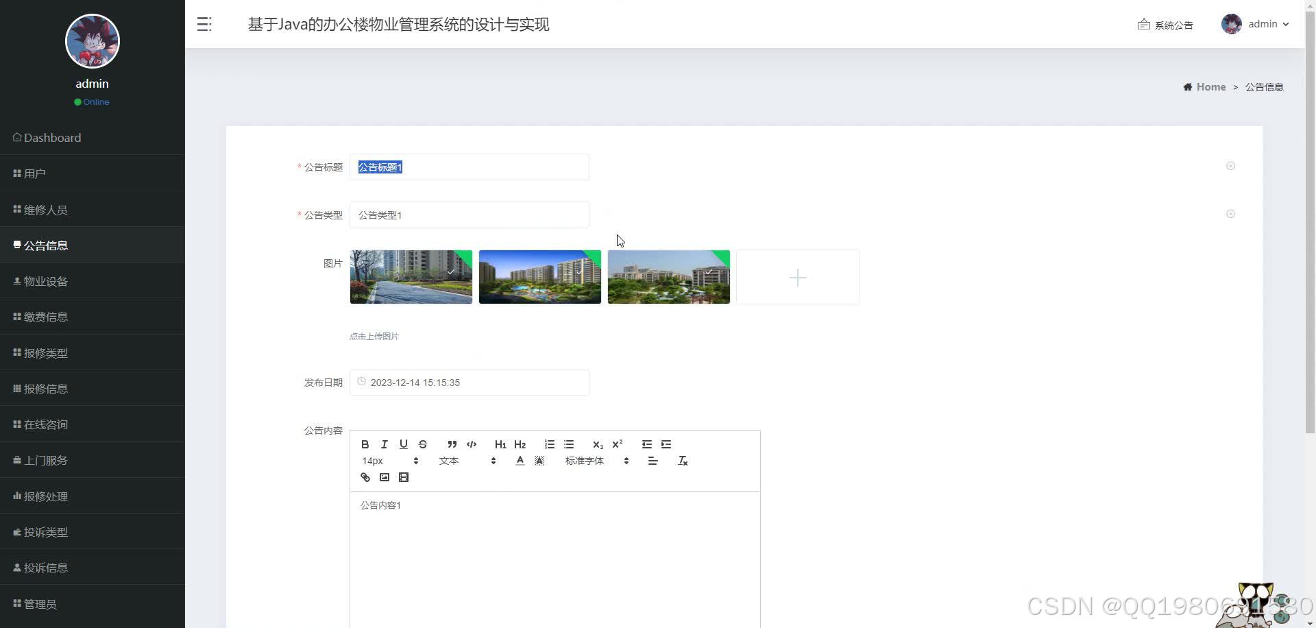Toggle bold formatting in the editor
Screen dimensions: 1316x628
point(365,444)
